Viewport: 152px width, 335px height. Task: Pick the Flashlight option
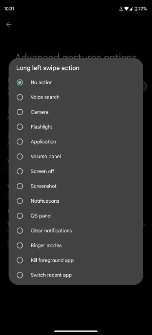coord(76,127)
